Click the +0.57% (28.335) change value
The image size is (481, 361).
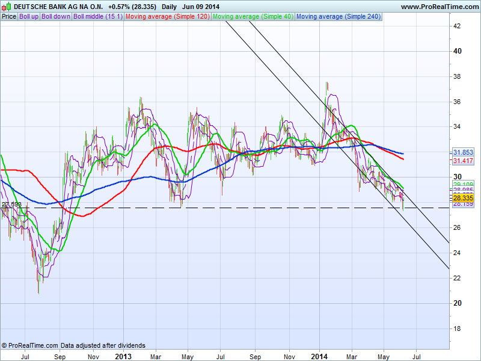(132, 7)
